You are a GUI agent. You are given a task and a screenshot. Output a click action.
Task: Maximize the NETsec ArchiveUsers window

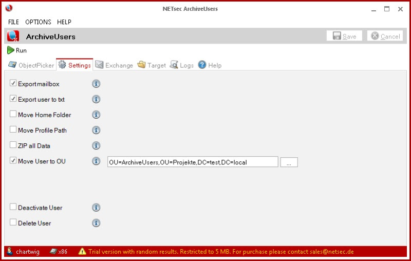coord(387,9)
